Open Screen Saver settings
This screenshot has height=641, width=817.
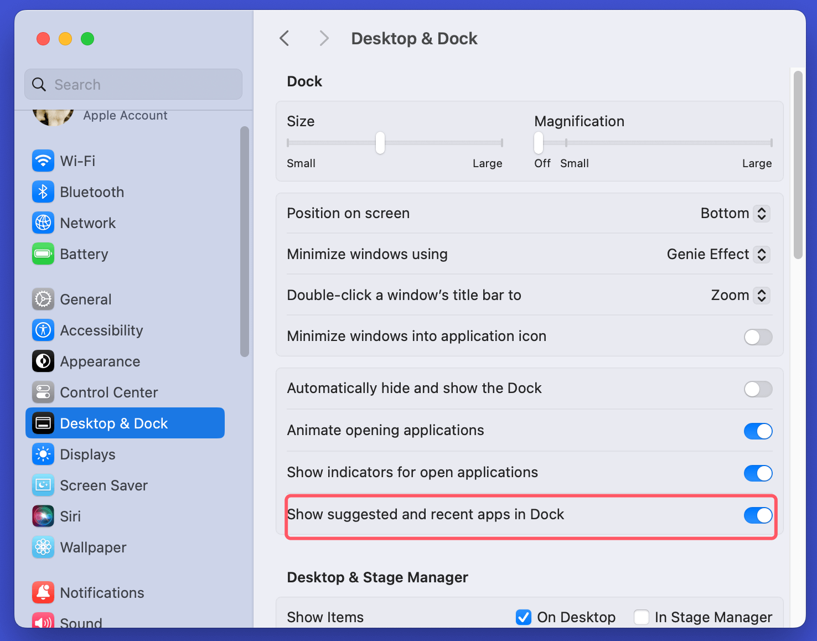pos(104,485)
